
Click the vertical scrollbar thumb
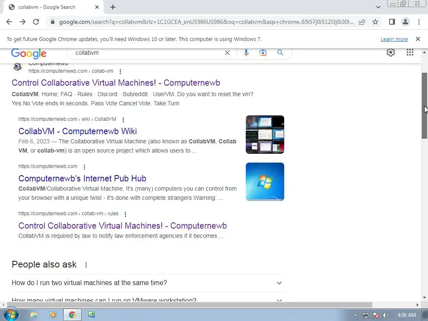pos(425,106)
